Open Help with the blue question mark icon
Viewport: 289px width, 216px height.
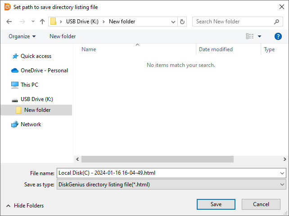coord(278,36)
